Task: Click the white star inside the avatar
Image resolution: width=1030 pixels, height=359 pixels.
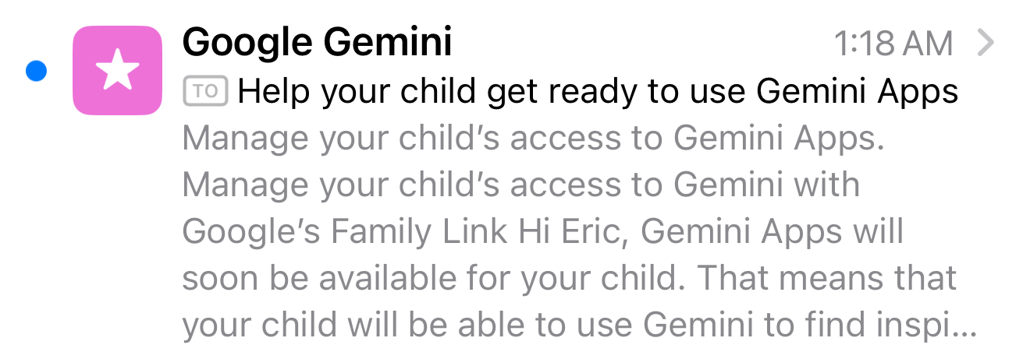Action: tap(117, 69)
